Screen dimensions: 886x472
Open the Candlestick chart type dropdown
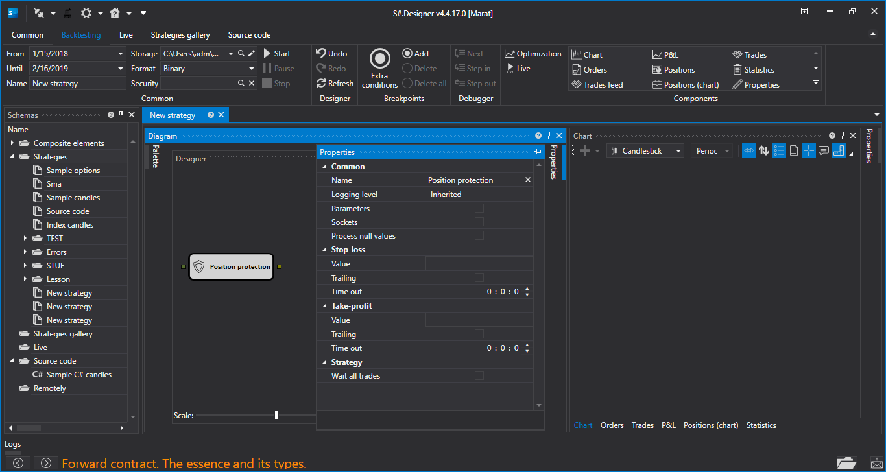click(645, 151)
